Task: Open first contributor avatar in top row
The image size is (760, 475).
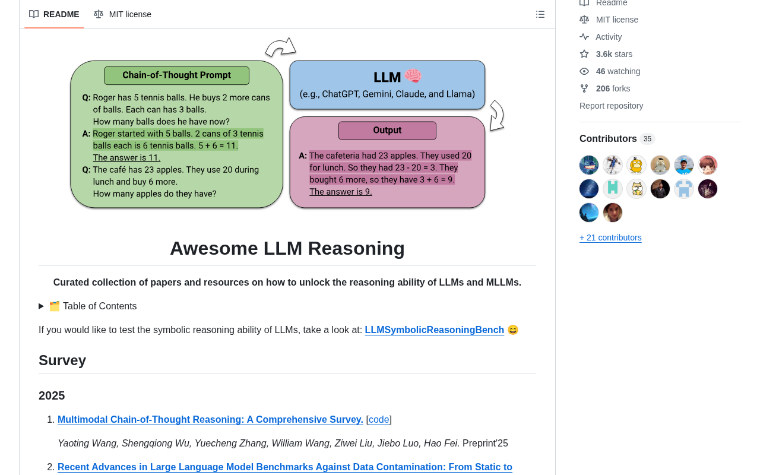Action: [x=589, y=165]
